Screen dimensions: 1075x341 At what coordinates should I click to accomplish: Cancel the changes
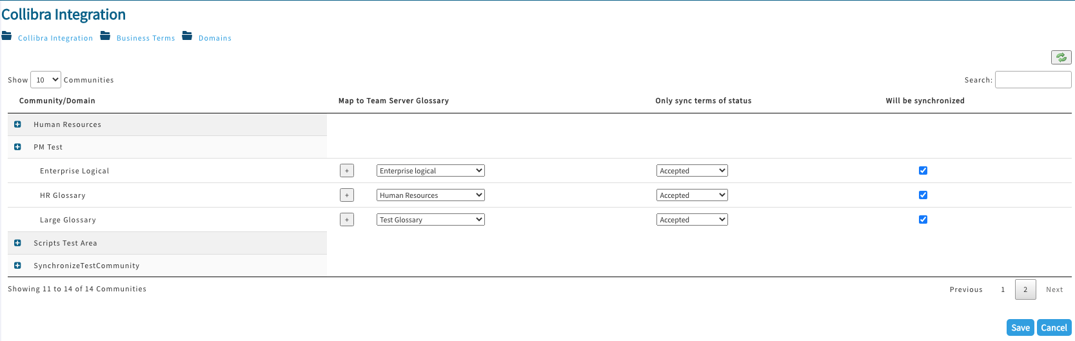[1054, 327]
